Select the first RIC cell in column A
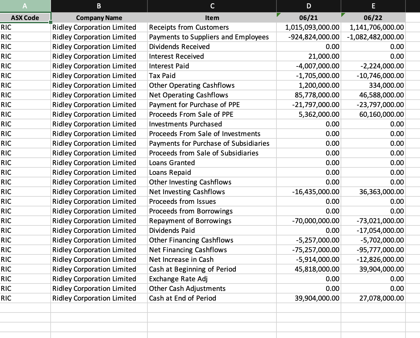420x338 pixels. (25, 27)
